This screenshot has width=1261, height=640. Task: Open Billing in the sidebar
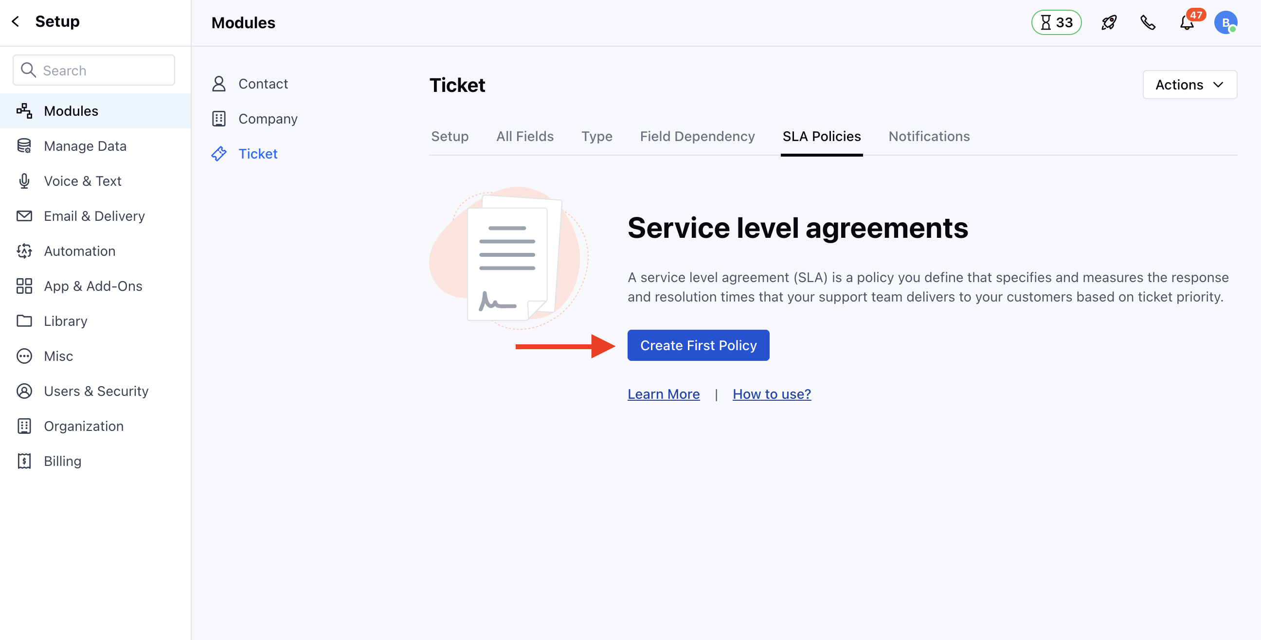62,461
